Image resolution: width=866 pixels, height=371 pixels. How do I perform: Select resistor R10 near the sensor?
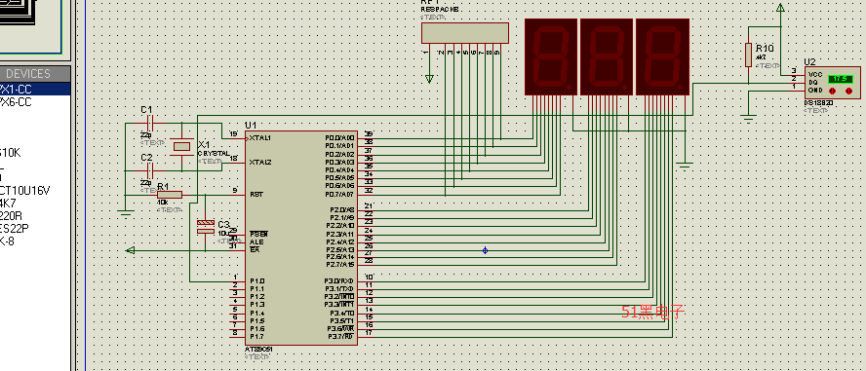click(748, 56)
